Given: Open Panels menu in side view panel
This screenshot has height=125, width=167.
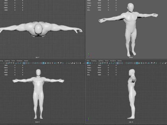Looking at the screenshot, I should (x=119, y=61).
